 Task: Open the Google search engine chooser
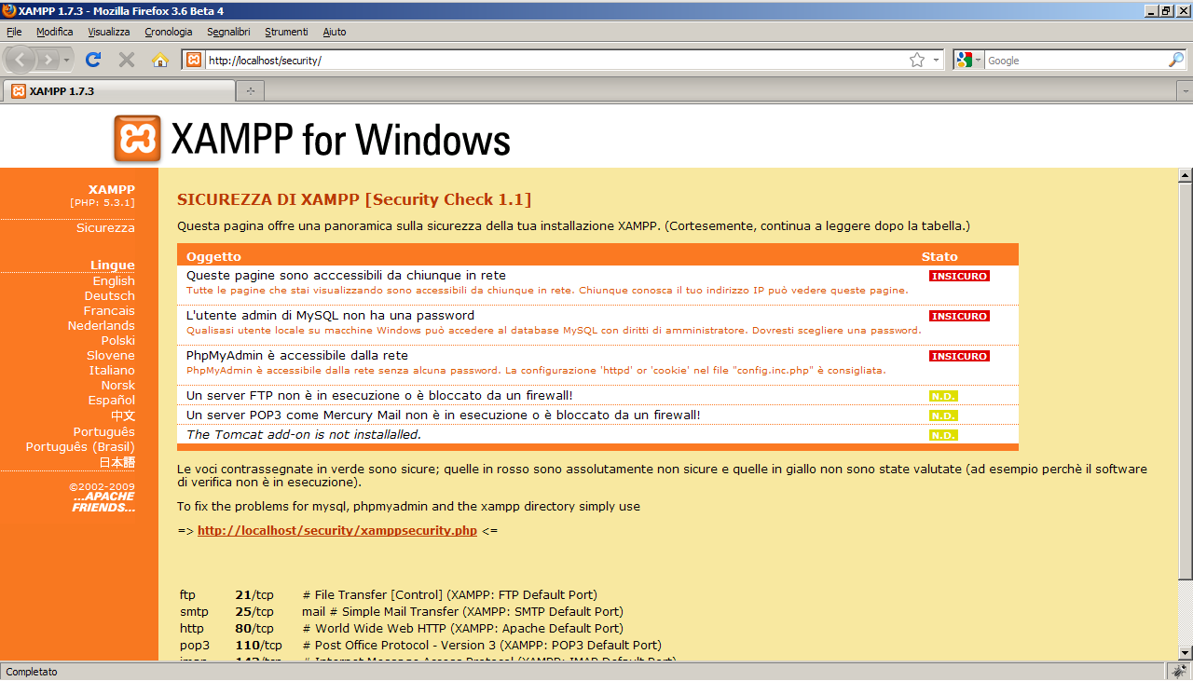pyautogui.click(x=968, y=60)
